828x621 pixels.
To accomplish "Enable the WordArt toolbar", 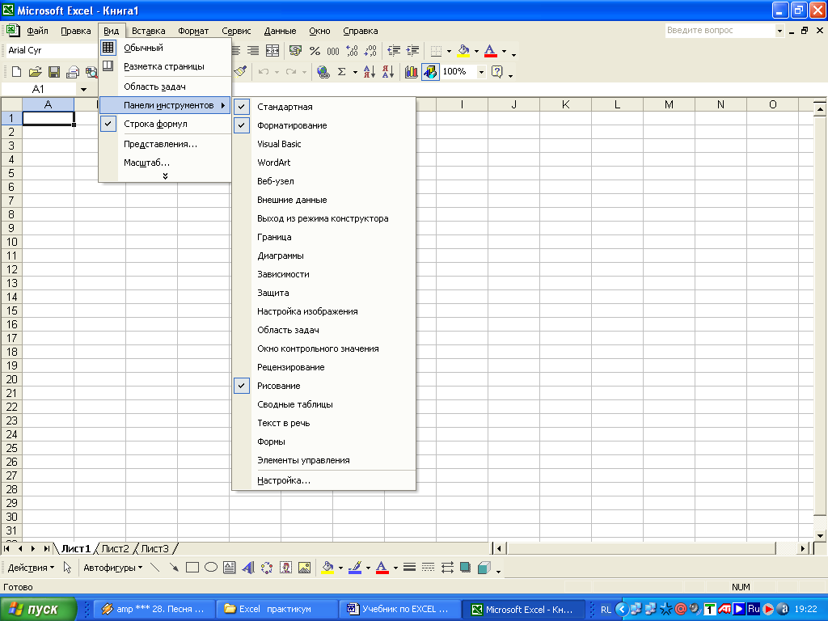I will point(324,163).
